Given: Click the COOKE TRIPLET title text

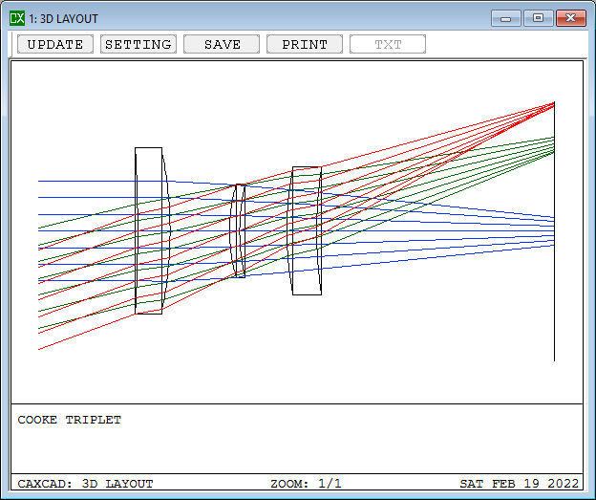Looking at the screenshot, I should pyautogui.click(x=69, y=420).
